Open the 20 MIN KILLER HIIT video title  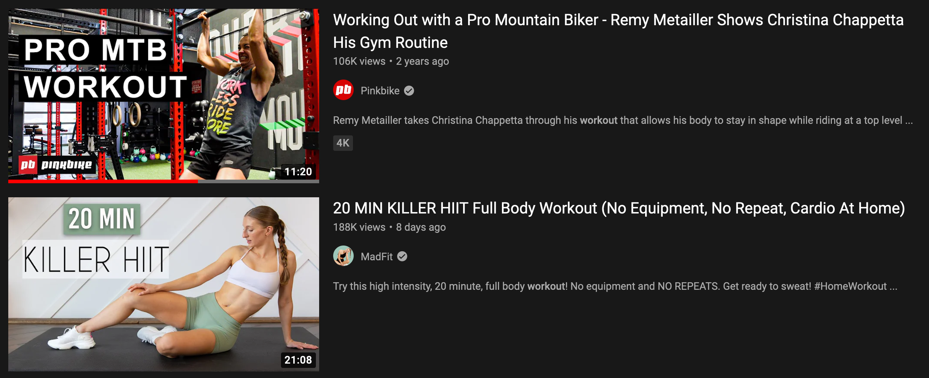click(x=618, y=208)
